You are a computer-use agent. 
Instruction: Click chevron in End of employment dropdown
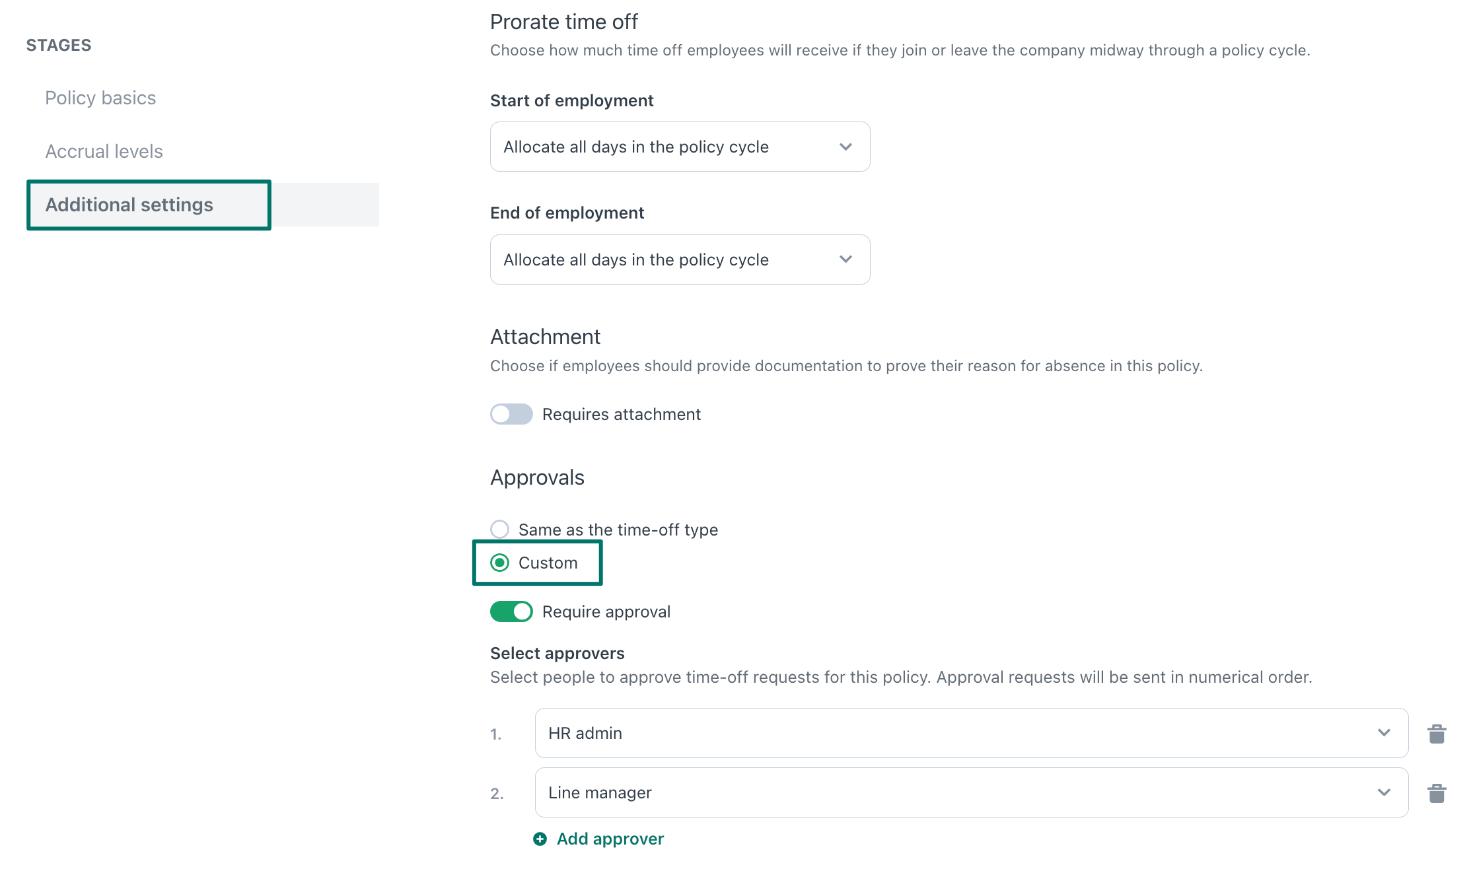point(845,260)
